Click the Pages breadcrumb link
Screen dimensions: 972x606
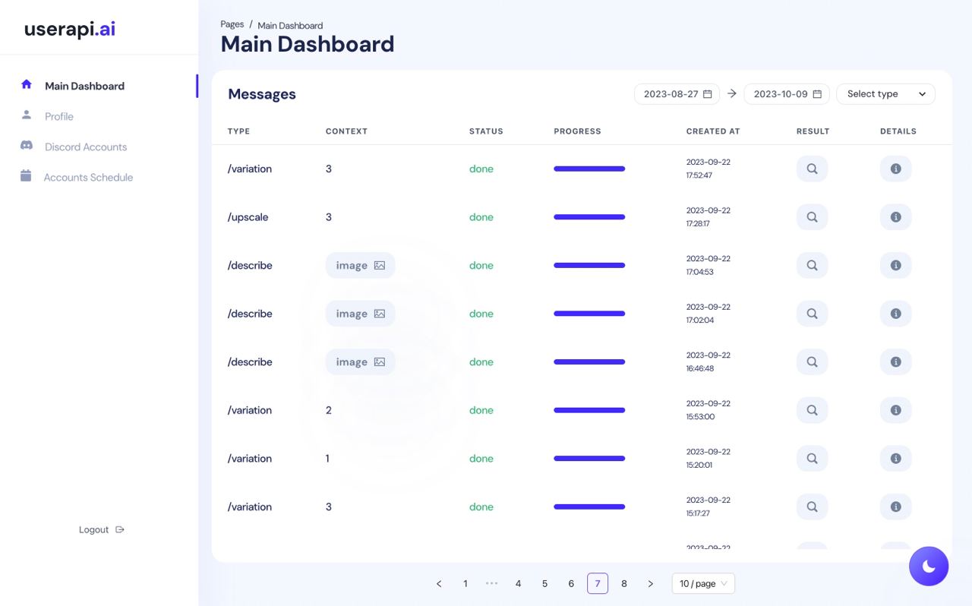click(232, 24)
